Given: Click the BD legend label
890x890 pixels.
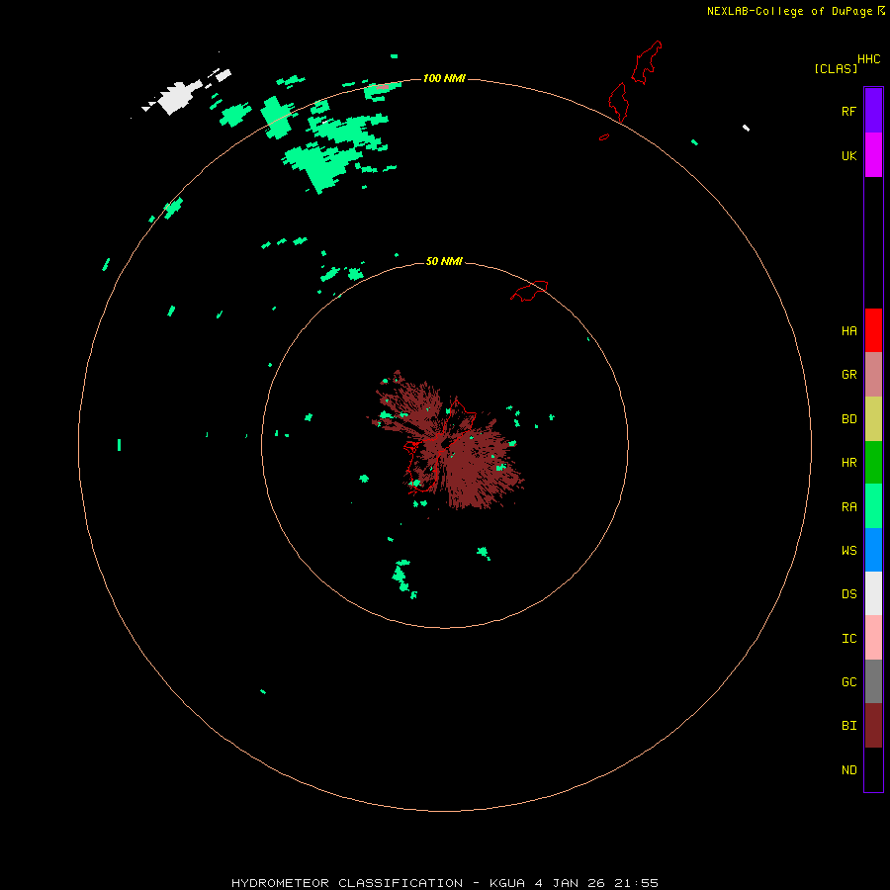Looking at the screenshot, I should click(848, 419).
